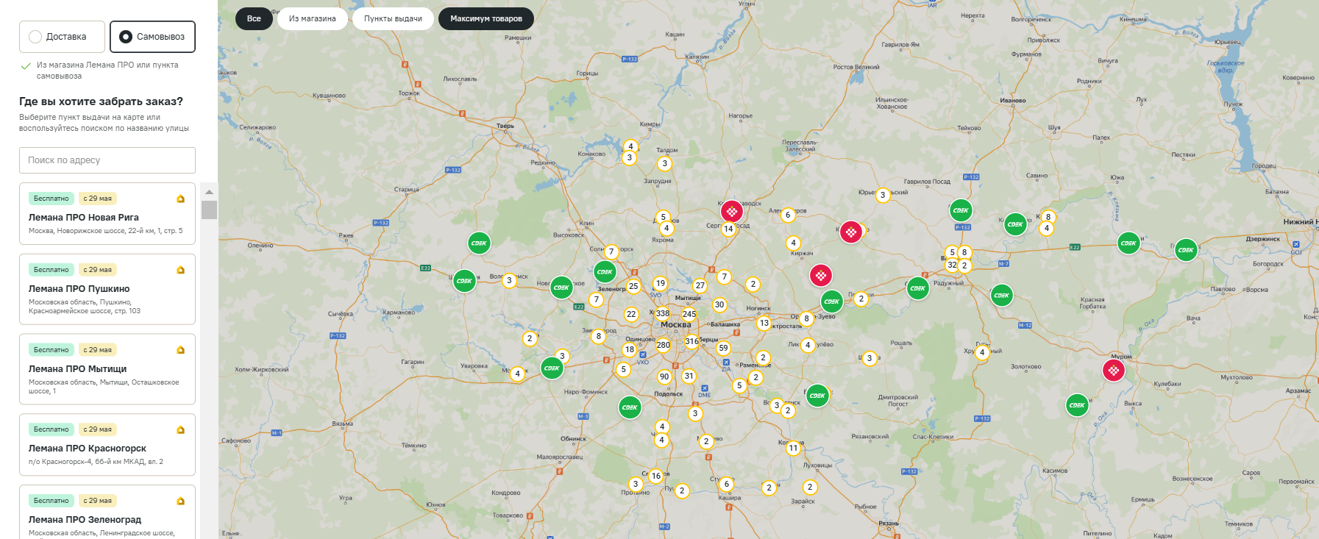
Task: Open the CDEK marker near Нижний Новгород
Action: click(1186, 250)
